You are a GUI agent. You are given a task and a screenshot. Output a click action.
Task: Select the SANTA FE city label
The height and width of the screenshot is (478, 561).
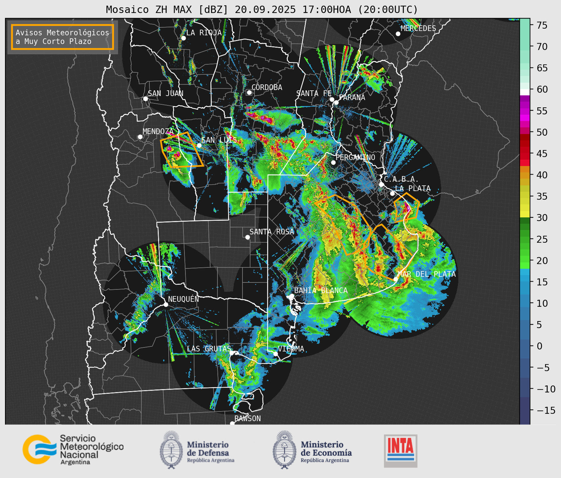[x=314, y=93]
